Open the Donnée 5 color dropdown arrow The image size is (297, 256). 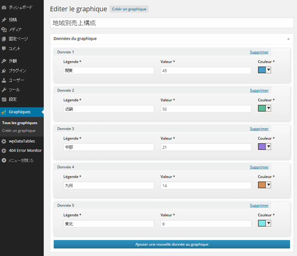[268, 223]
